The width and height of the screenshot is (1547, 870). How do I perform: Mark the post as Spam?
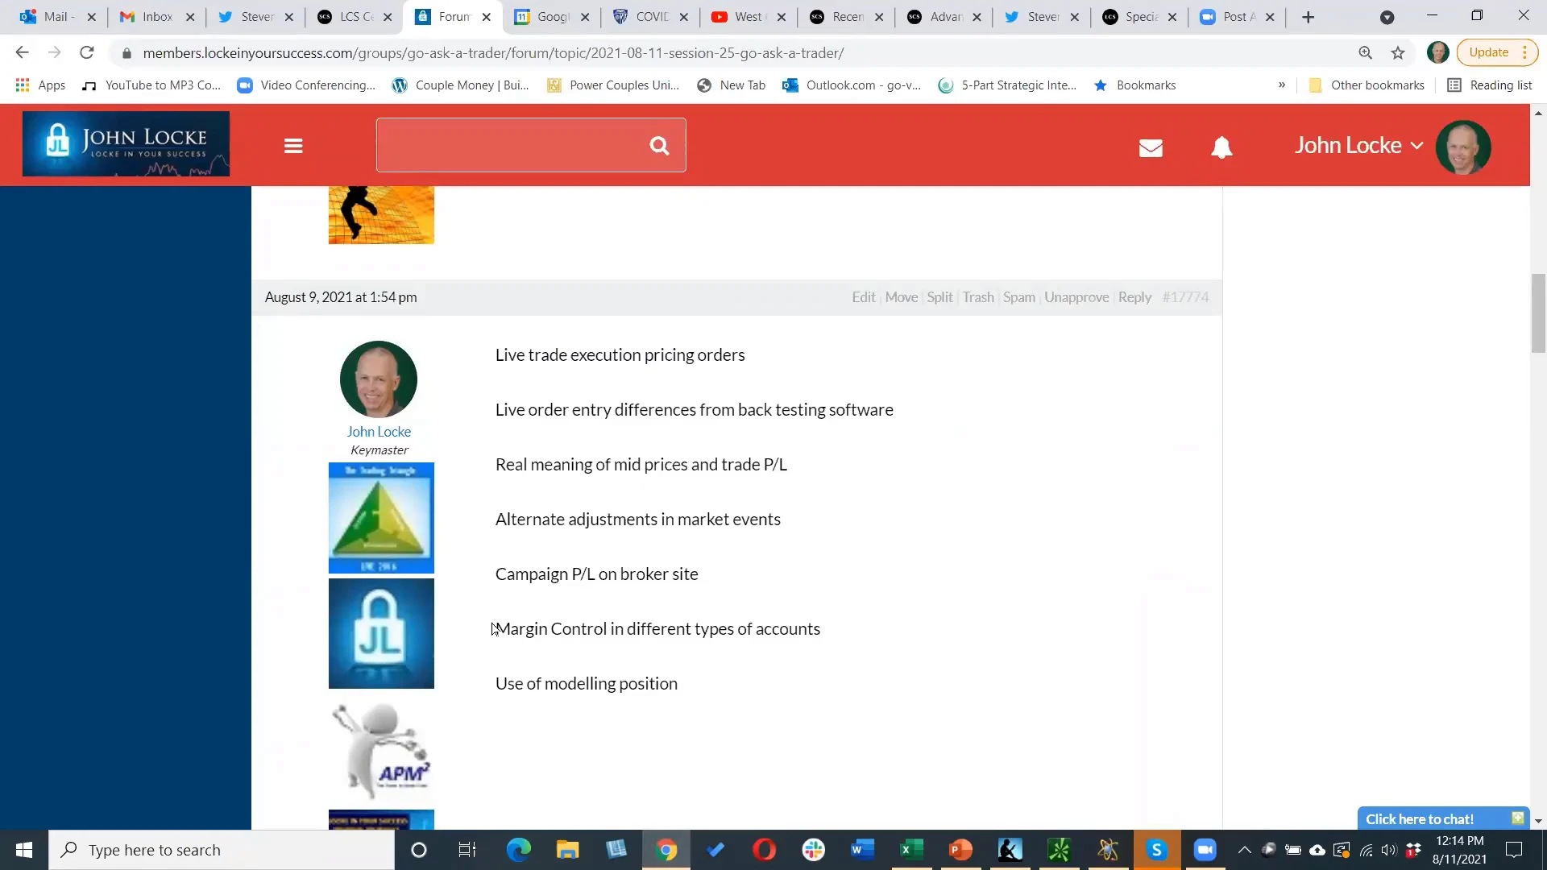click(1018, 297)
